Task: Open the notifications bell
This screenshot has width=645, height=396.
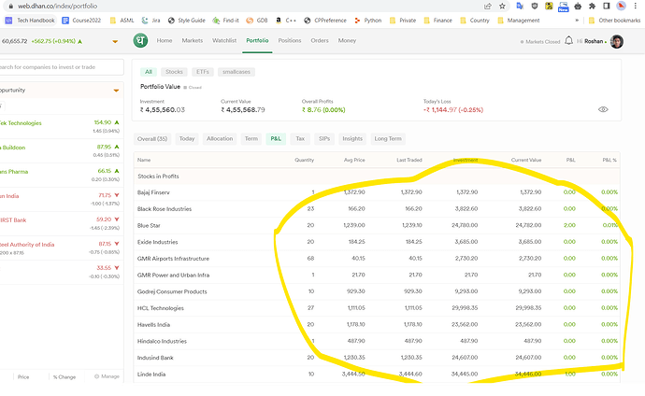Action: coord(568,41)
